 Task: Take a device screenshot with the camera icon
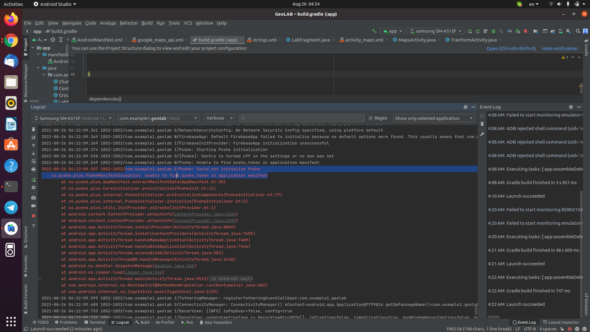pos(33,198)
